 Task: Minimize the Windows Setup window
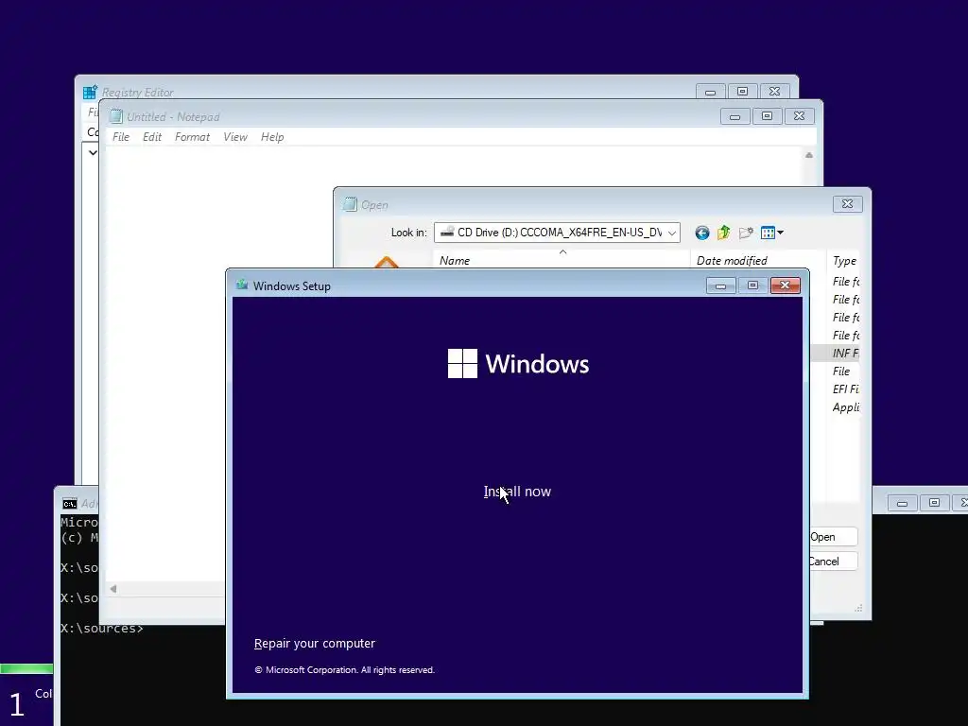pos(720,285)
